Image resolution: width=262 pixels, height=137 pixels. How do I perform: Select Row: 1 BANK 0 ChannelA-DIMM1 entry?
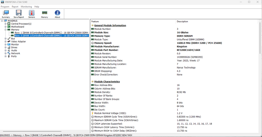52,33
